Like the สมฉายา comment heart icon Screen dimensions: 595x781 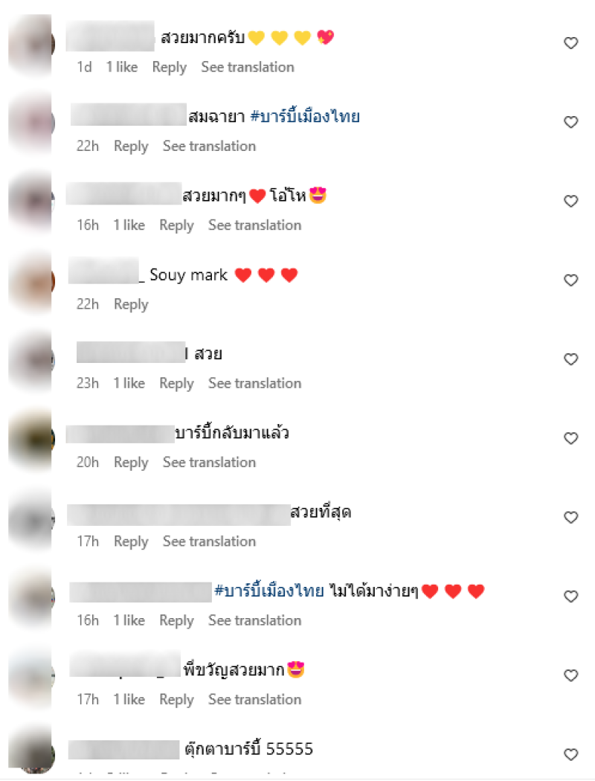click(570, 122)
